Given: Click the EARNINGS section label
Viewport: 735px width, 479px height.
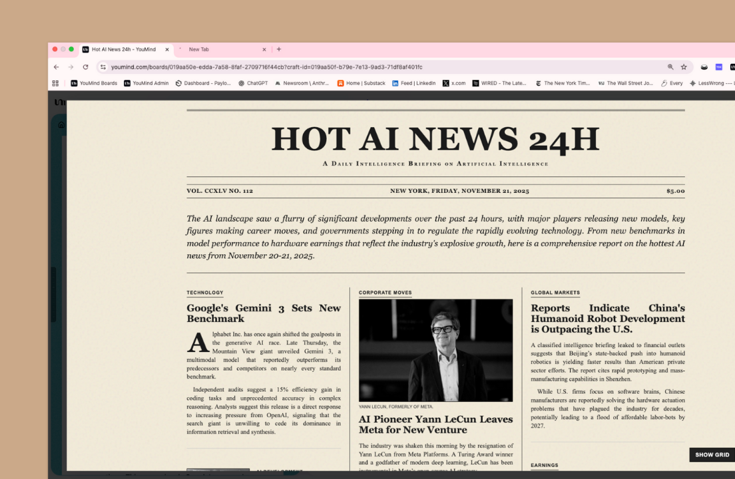Looking at the screenshot, I should click(544, 466).
